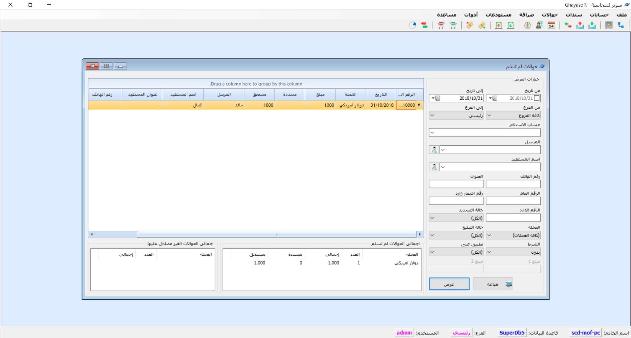
Task: Open the ملف menu
Action: (x=621, y=15)
